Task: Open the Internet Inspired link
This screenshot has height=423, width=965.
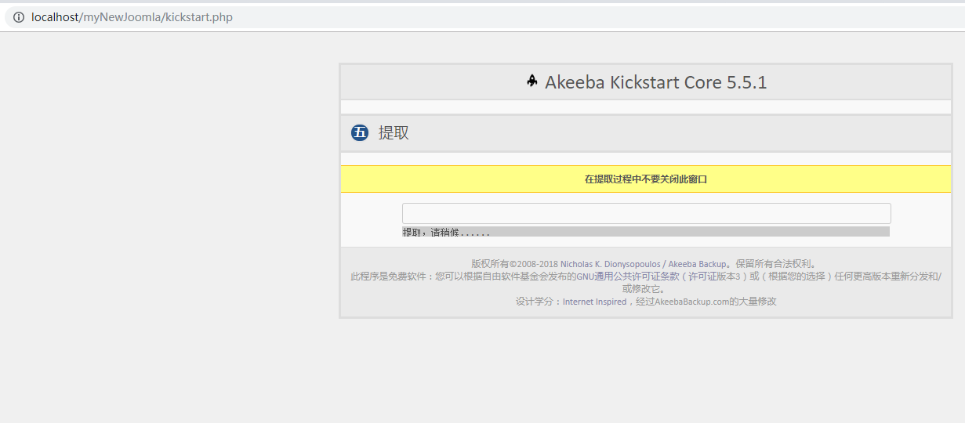Action: click(x=594, y=302)
